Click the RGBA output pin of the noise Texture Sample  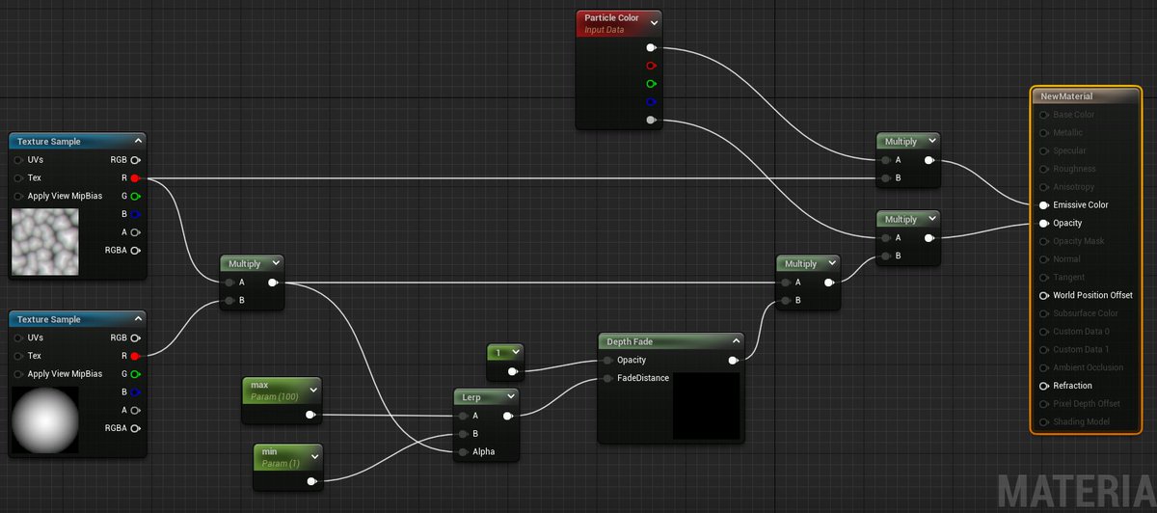pos(135,251)
